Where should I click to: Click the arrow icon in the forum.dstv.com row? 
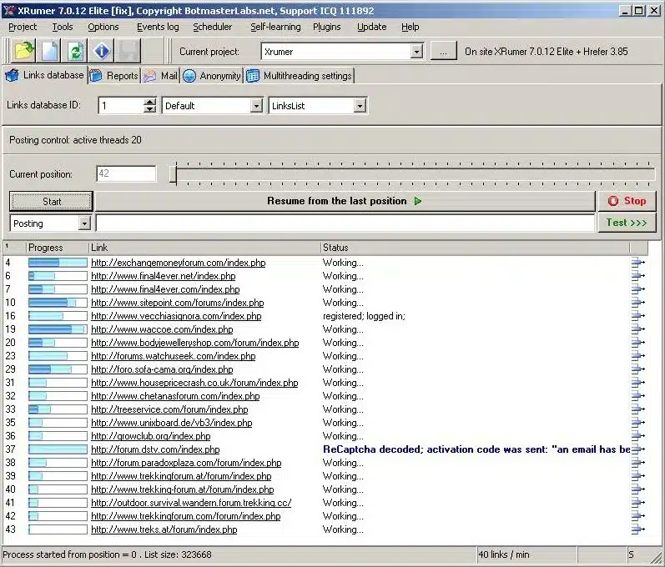coord(638,449)
